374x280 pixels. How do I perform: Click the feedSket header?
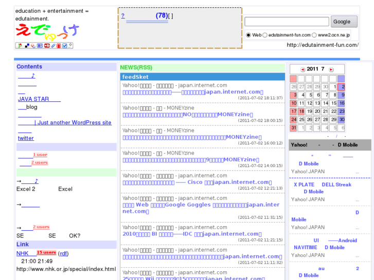click(x=203, y=77)
